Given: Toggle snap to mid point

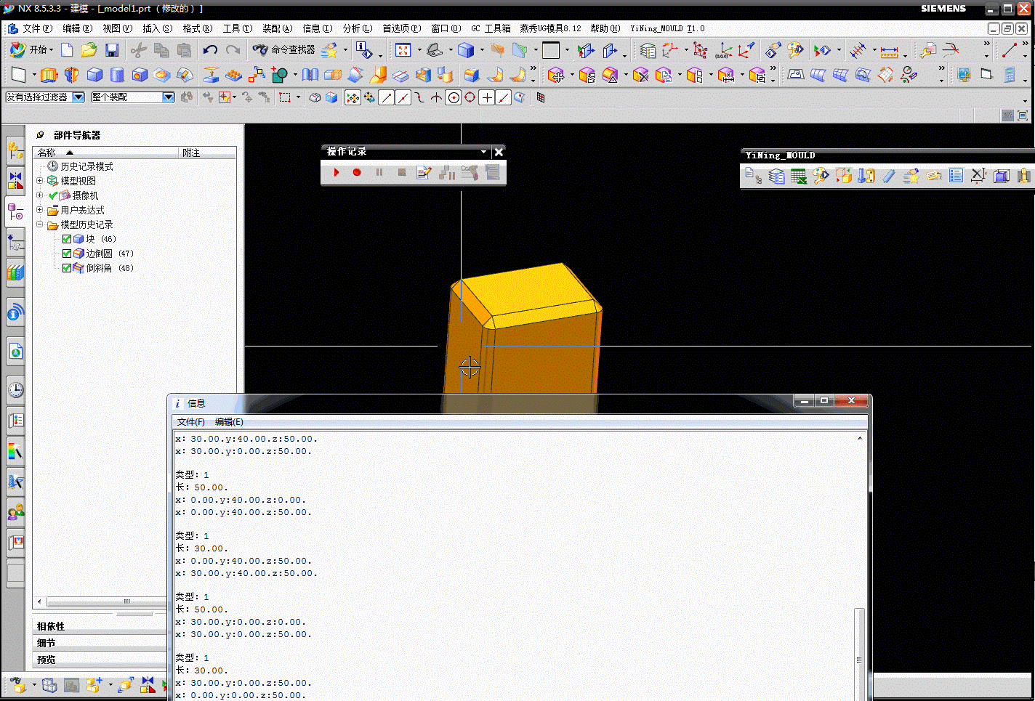Looking at the screenshot, I should 403,97.
